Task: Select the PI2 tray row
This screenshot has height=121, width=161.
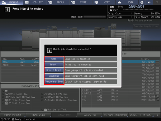Action: click(x=121, y=100)
